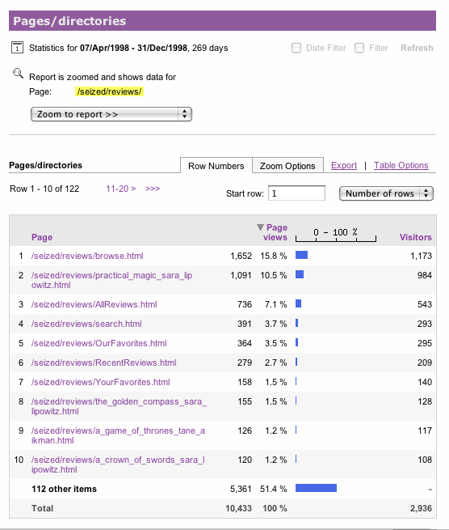Open the Table Options link
Screen dimensions: 449x530
tap(401, 165)
